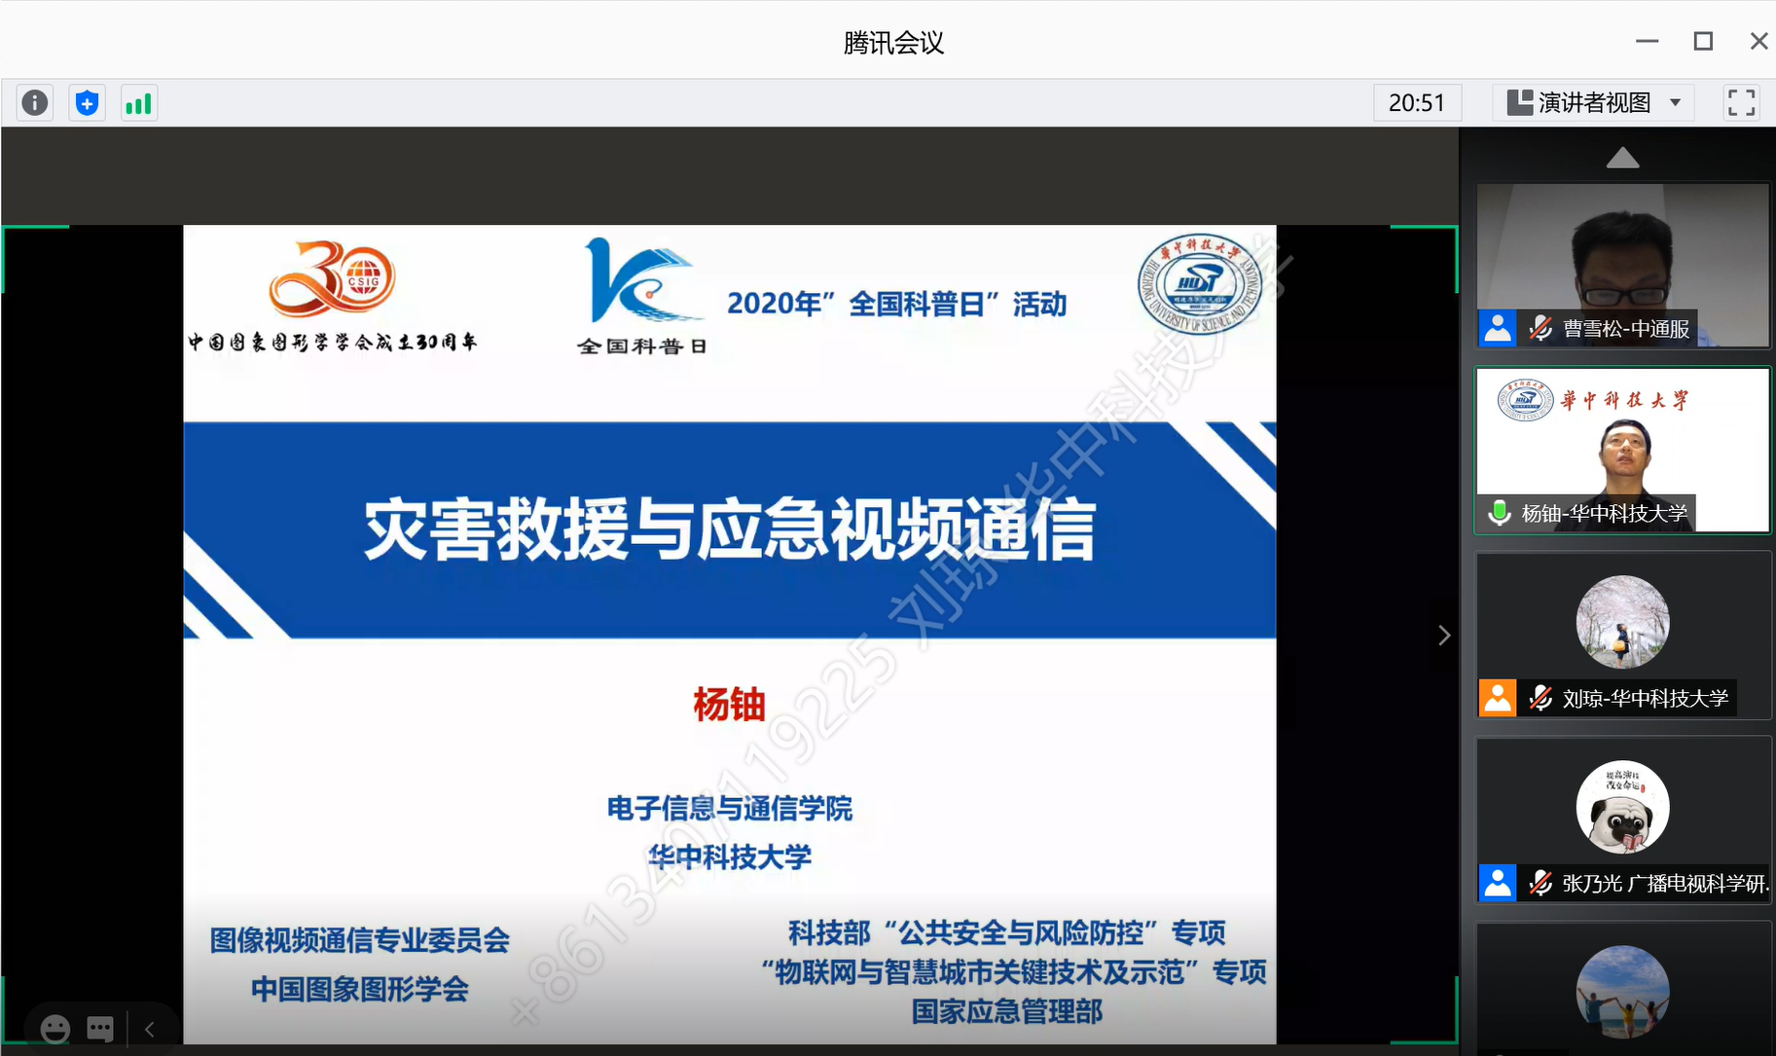Select the 杨铀-华中科技大学 speaker video
The width and height of the screenshot is (1776, 1056).
pyautogui.click(x=1622, y=450)
